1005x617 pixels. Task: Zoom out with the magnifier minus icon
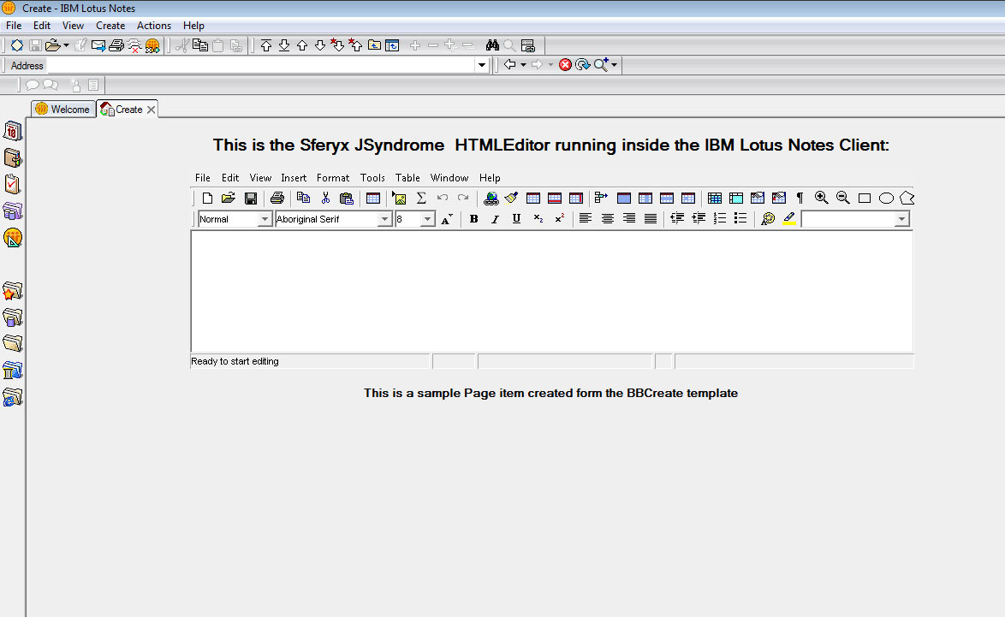(843, 198)
